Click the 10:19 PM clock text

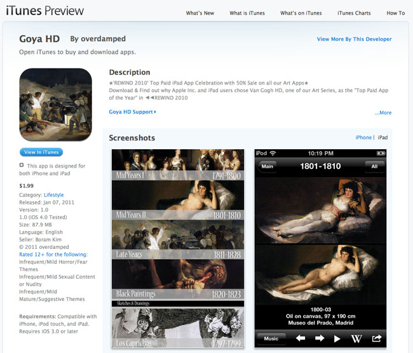[x=320, y=153]
